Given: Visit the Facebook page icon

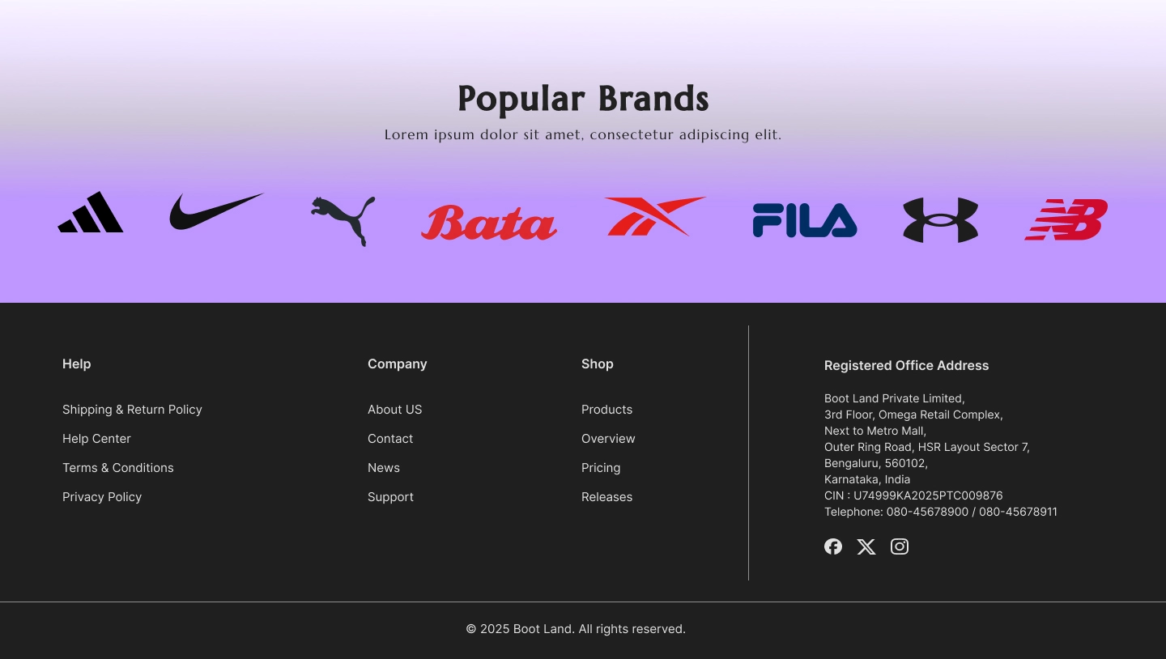Looking at the screenshot, I should pyautogui.click(x=833, y=546).
